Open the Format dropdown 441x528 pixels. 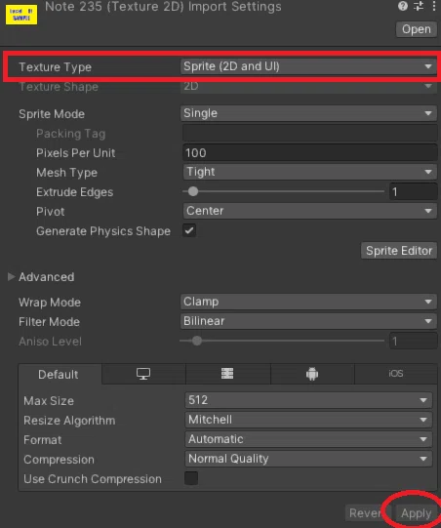(308, 439)
